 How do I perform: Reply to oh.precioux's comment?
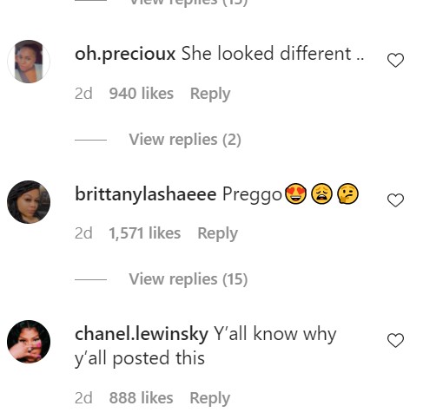pyautogui.click(x=210, y=94)
